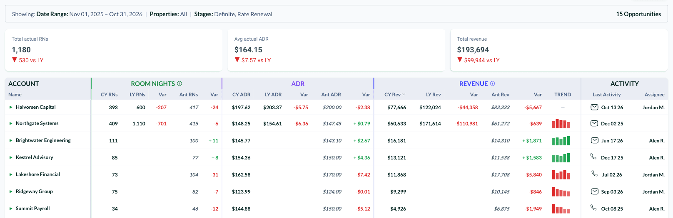673x218 pixels.
Task: Open Ridgeway Group trend chart
Action: pyautogui.click(x=561, y=192)
